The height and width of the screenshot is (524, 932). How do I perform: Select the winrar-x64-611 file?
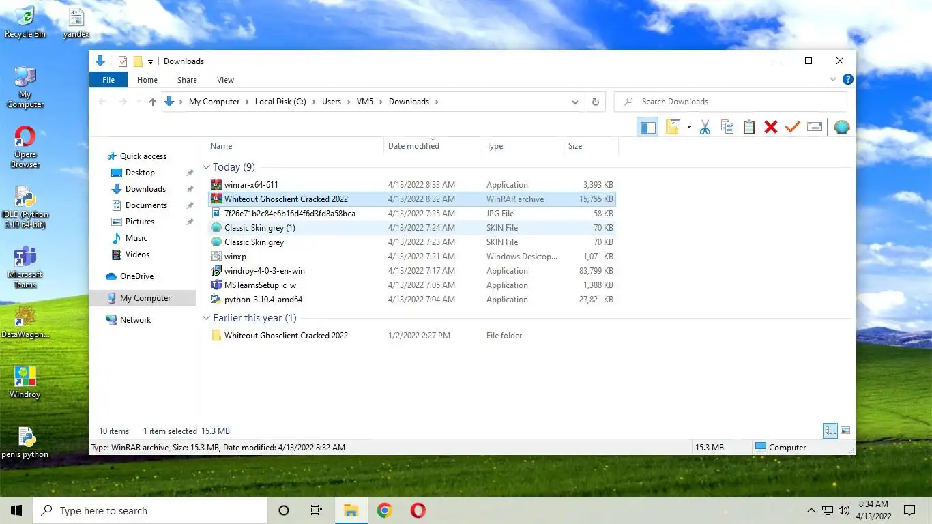pos(411,185)
